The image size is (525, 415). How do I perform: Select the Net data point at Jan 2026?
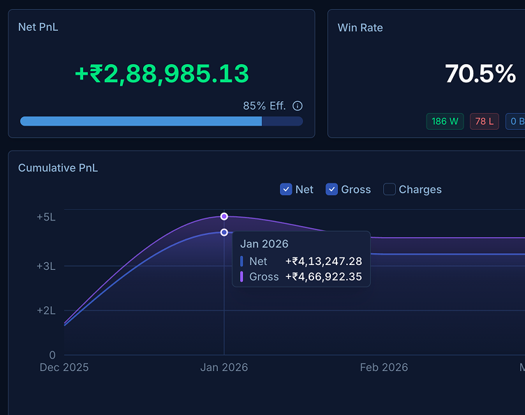[x=224, y=232]
